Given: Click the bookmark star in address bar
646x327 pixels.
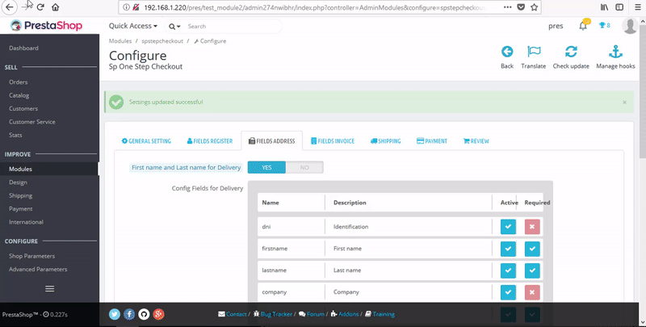Looking at the screenshot, I should pyautogui.click(x=534, y=7).
